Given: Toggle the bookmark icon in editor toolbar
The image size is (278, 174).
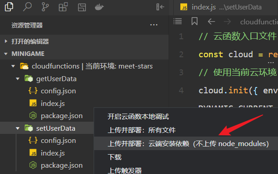Looking at the screenshot, I should coord(194,21).
